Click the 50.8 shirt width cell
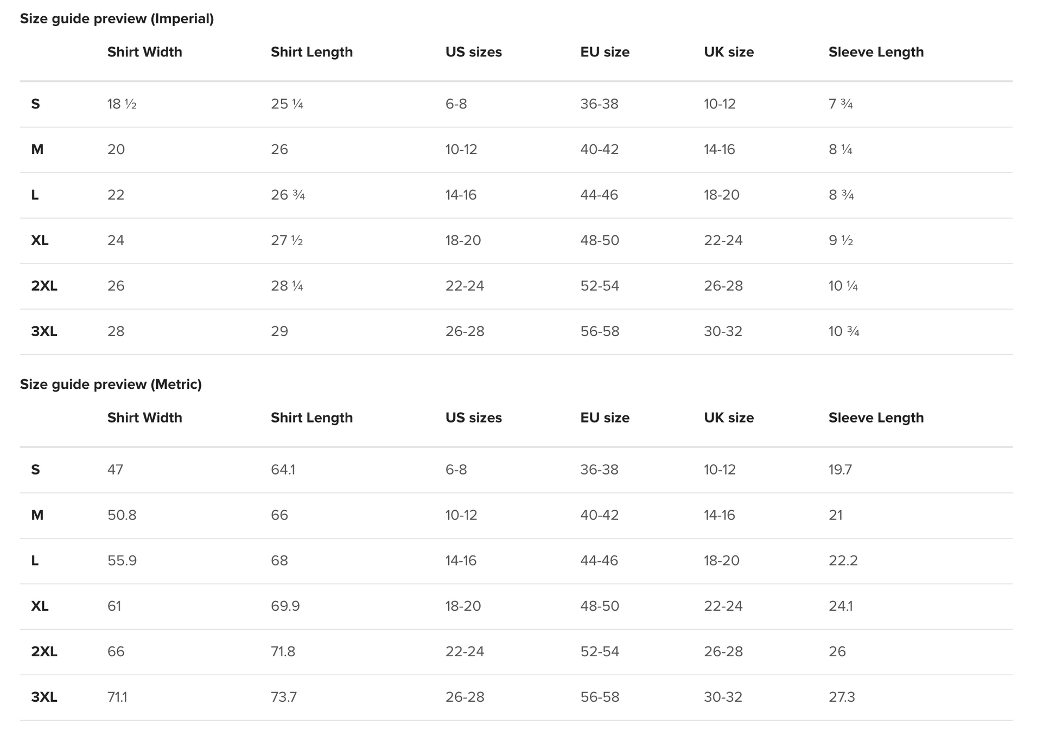Viewport: 1056px width, 750px height. (122, 515)
